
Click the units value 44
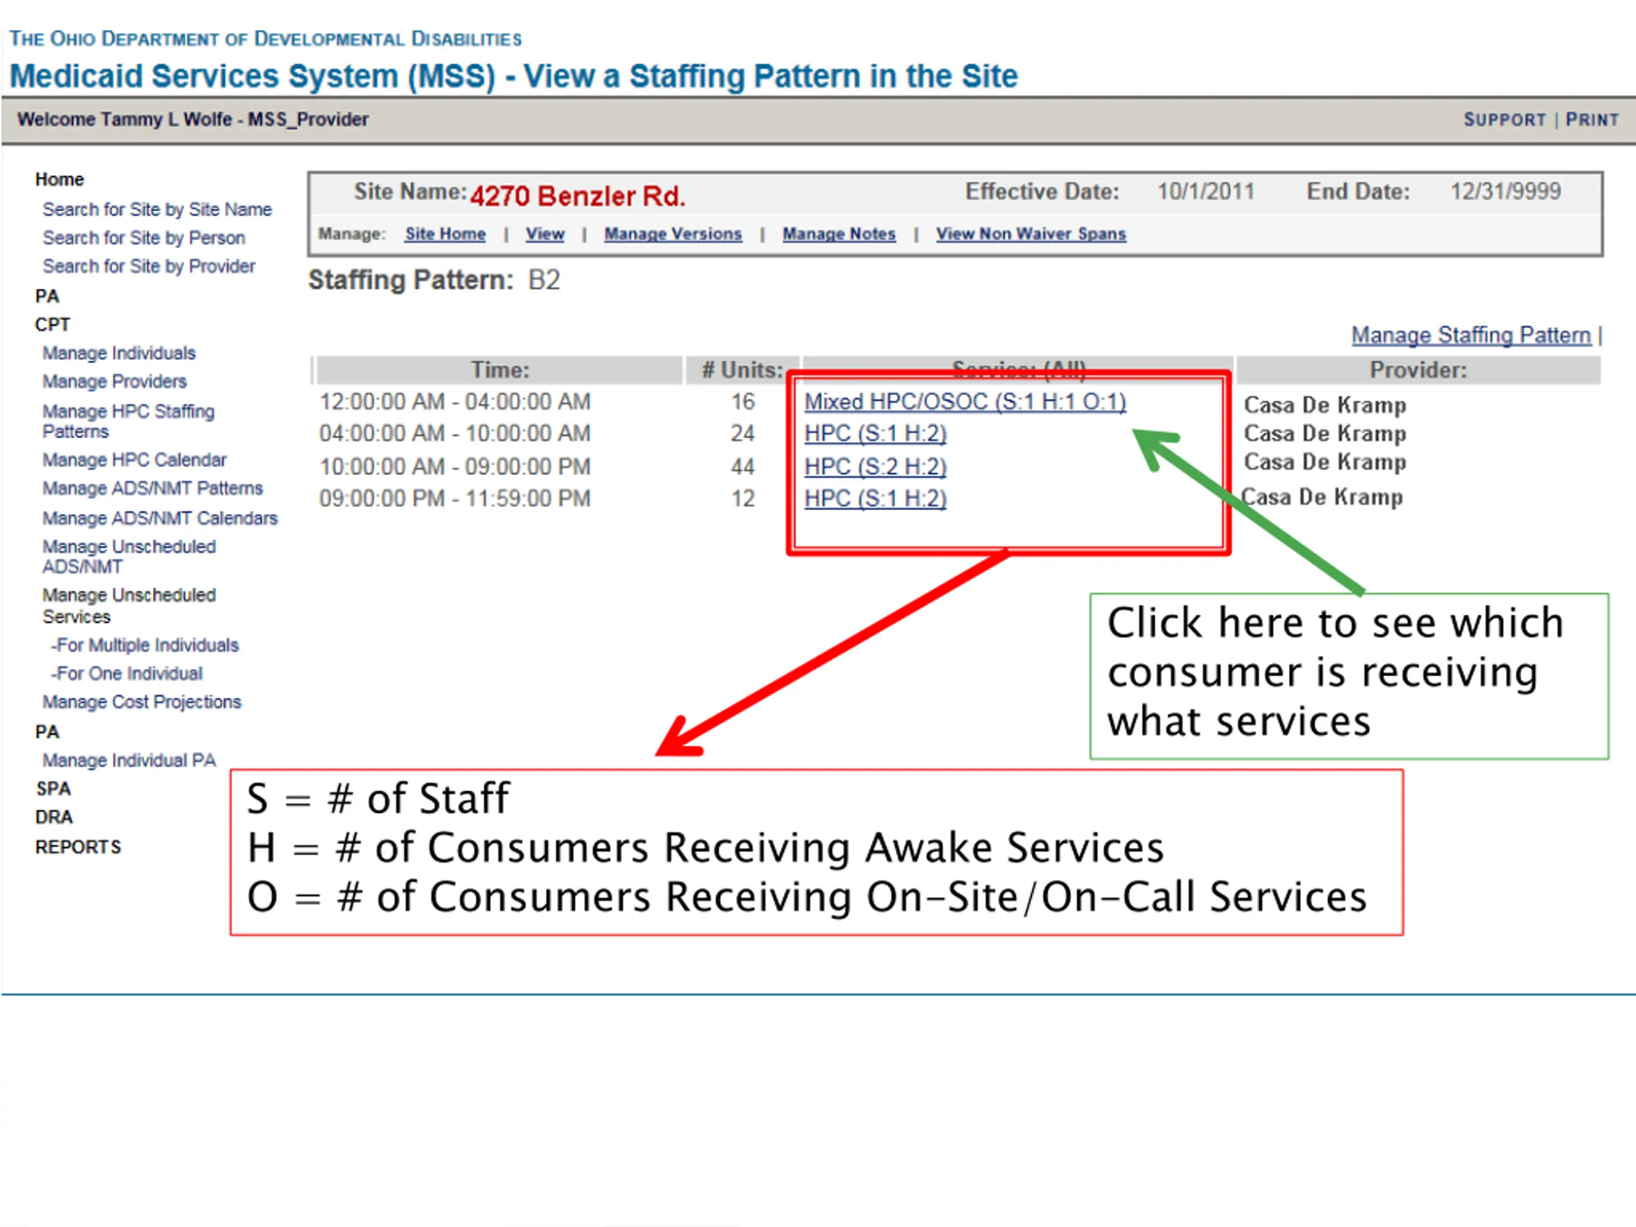point(743,467)
